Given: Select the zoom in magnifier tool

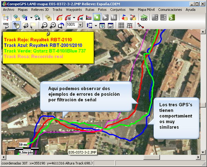Looking at the screenshot, I should [53, 25].
